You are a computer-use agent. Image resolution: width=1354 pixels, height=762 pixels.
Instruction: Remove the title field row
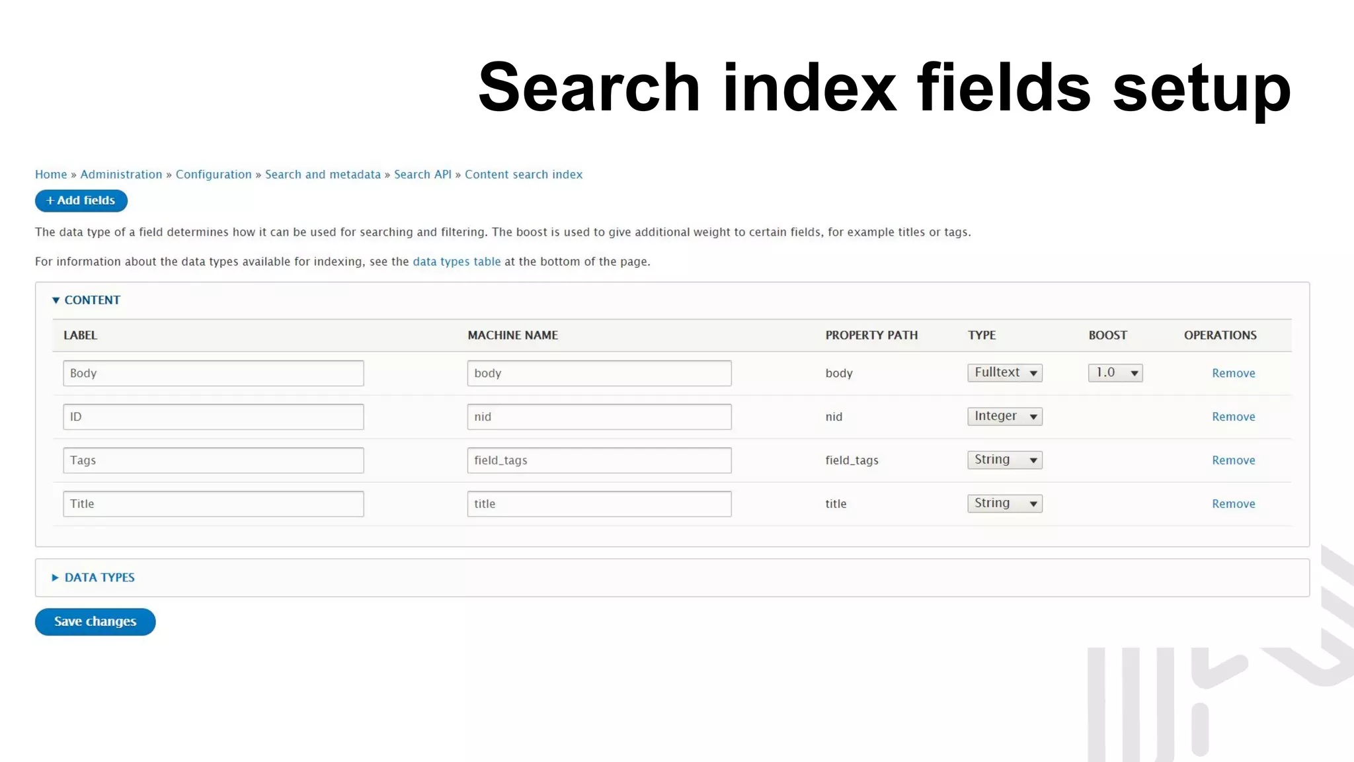pyautogui.click(x=1233, y=504)
